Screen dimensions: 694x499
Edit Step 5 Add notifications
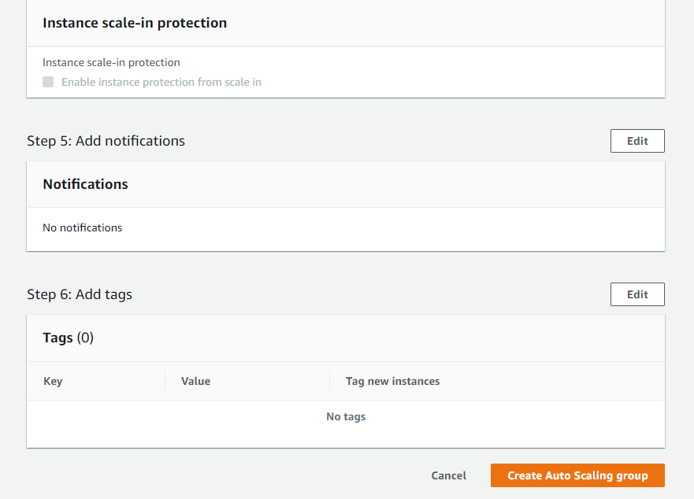637,141
